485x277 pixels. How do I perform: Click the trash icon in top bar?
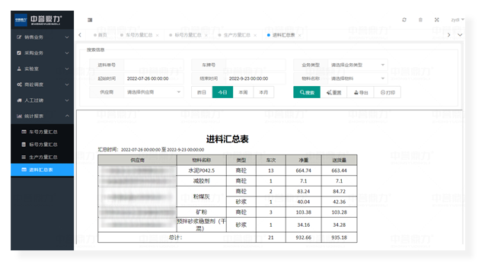pyautogui.click(x=420, y=20)
